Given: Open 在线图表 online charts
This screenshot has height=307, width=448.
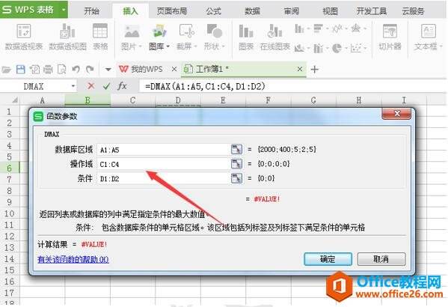Looking at the screenshot, I should point(274,37).
